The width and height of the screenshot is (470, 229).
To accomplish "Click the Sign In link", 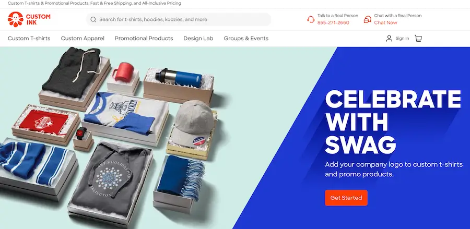I will tap(402, 38).
